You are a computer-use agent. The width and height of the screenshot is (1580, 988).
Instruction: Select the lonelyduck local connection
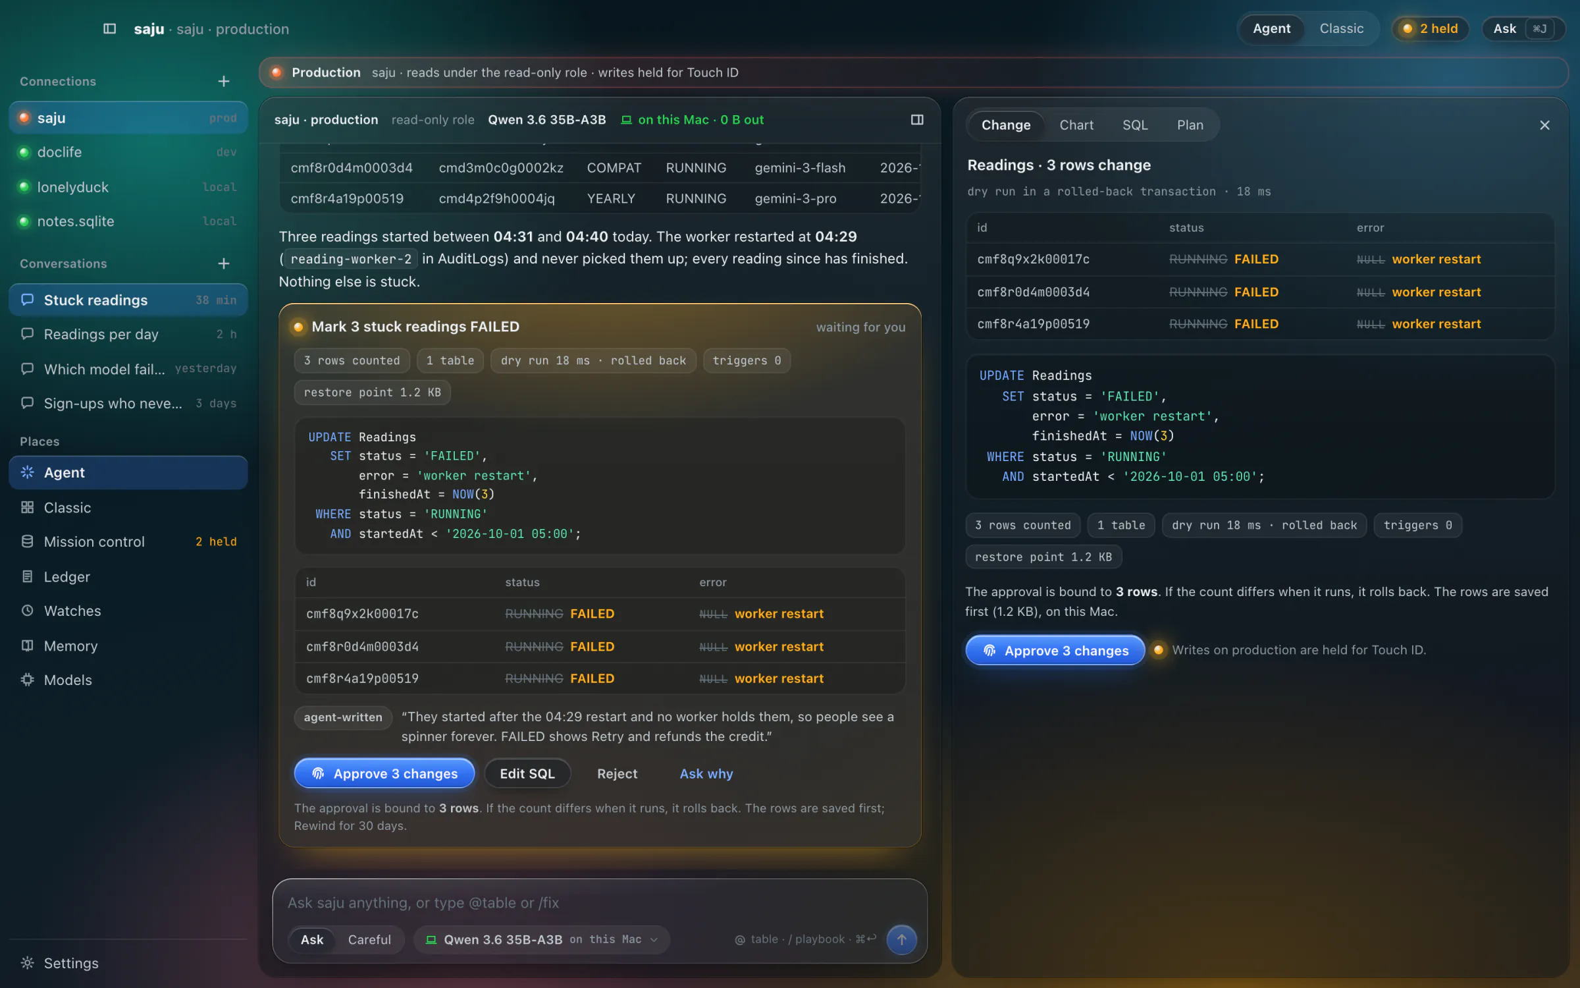(128, 187)
